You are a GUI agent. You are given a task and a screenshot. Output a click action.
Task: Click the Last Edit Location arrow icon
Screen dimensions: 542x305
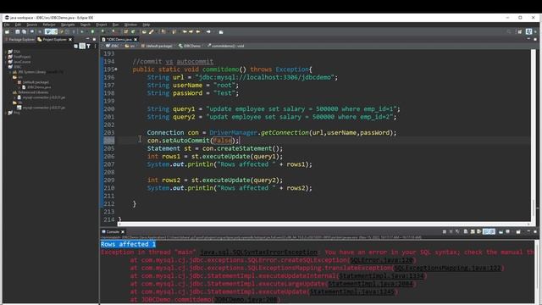(185, 32)
